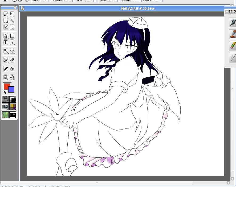The height and width of the screenshot is (204, 236).
Task: Activate the Magic Wand tool
Action: tap(12, 20)
